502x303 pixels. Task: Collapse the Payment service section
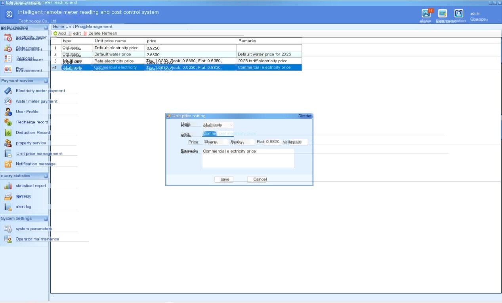tap(46, 81)
